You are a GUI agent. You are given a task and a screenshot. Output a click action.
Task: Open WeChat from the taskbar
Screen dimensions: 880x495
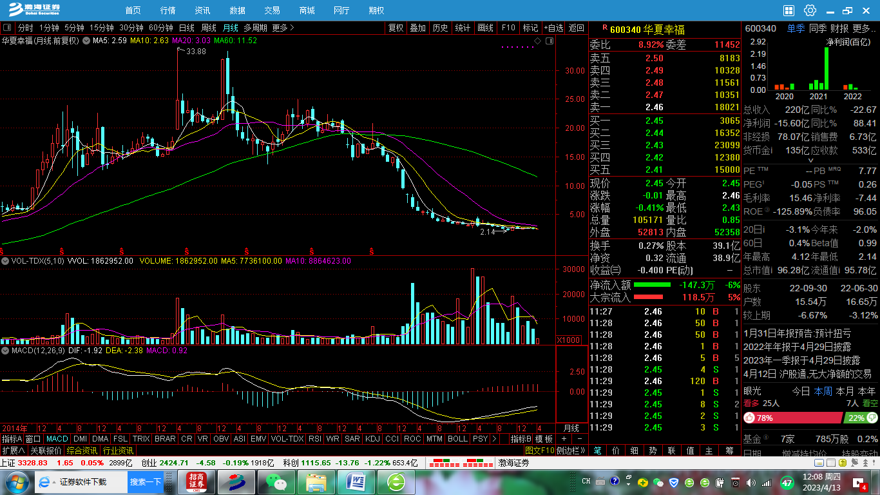(276, 482)
